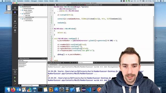Open the Projekte mode wrench icon

15,26
